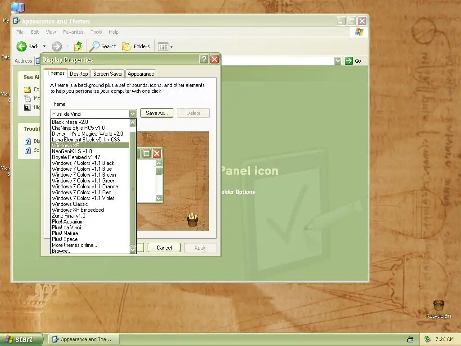
Task: Click the Display Properties help question icon
Action: (204, 59)
